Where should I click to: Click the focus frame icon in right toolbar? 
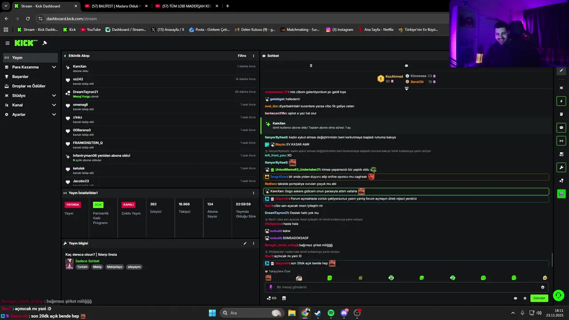tap(561, 88)
